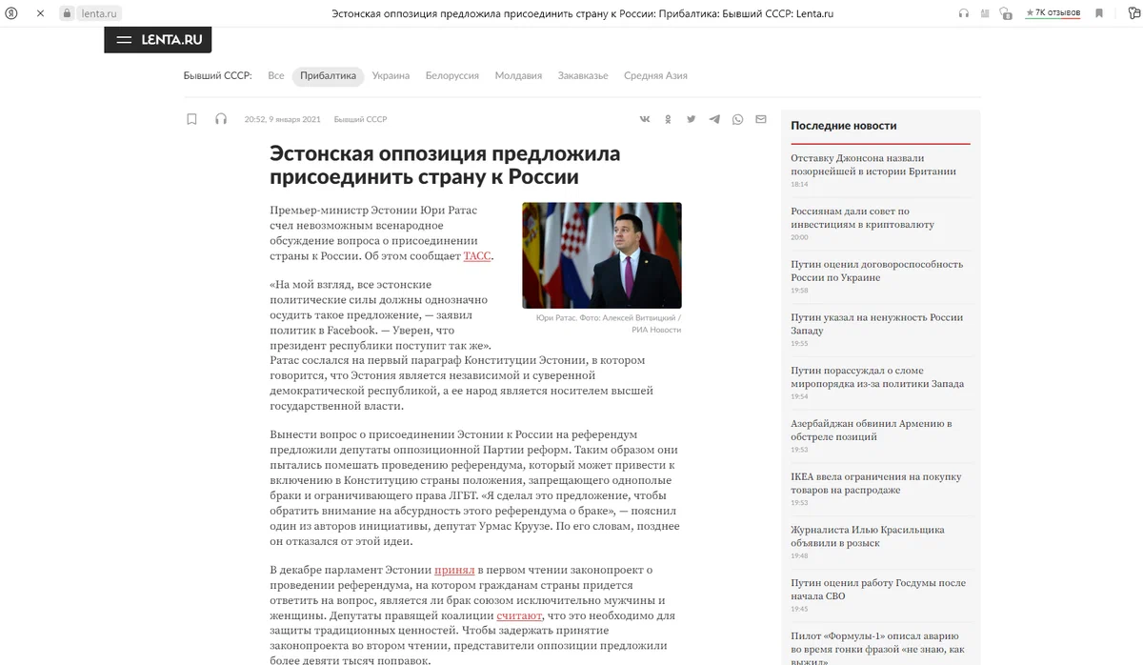Open news 'Азербайджан обвинил Армению'
The image size is (1143, 665).
coord(871,431)
